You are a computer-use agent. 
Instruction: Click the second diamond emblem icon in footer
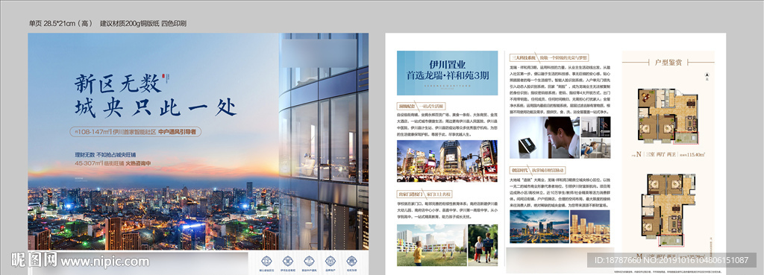[x=288, y=261]
